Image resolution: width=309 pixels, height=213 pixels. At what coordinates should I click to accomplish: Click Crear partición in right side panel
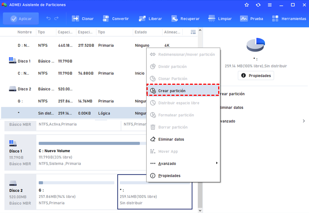point(232,94)
